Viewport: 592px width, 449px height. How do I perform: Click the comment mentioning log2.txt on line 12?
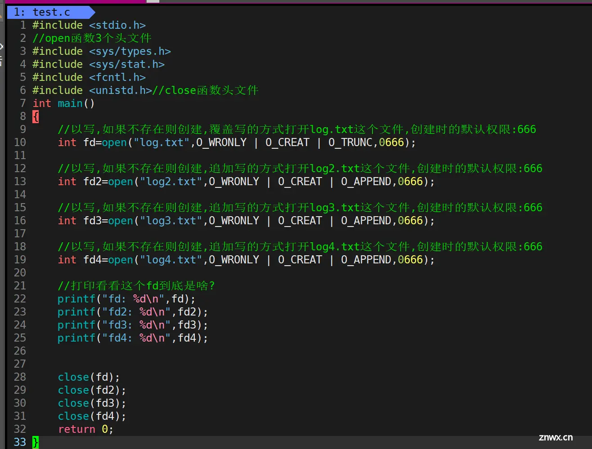pos(300,169)
